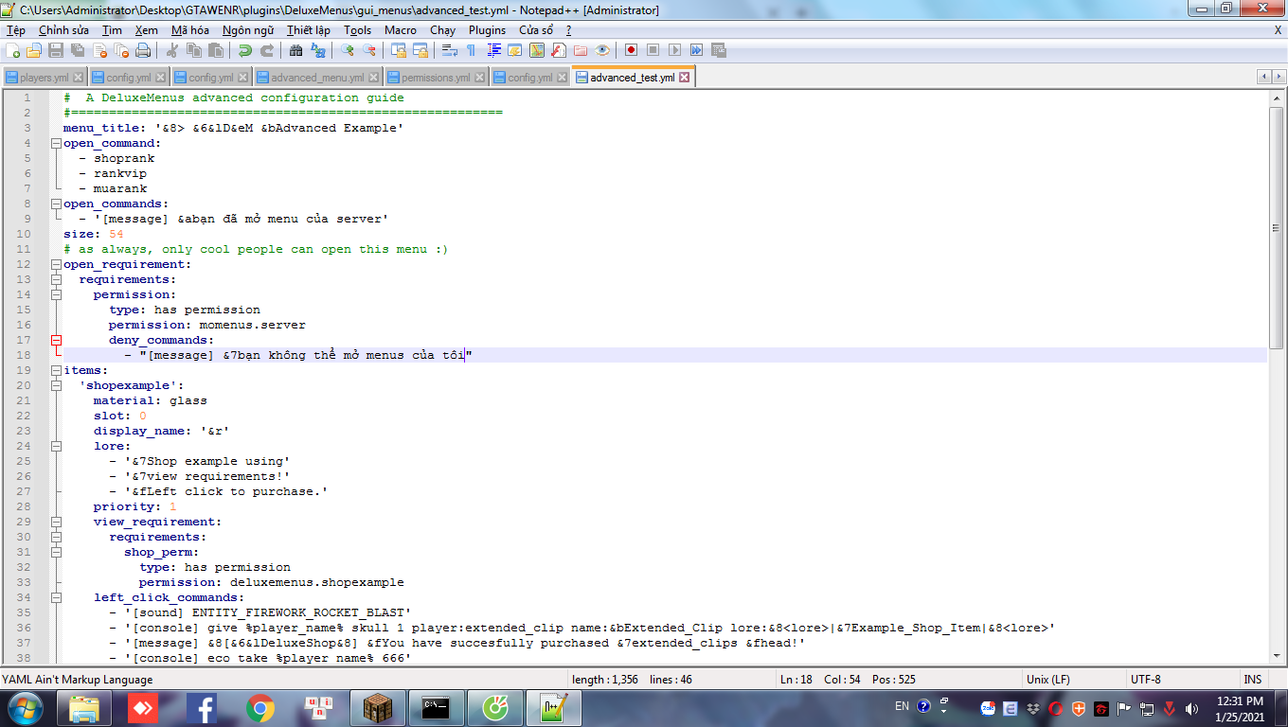Toggle INS overwrite mode in status bar
1288x727 pixels.
coord(1252,679)
